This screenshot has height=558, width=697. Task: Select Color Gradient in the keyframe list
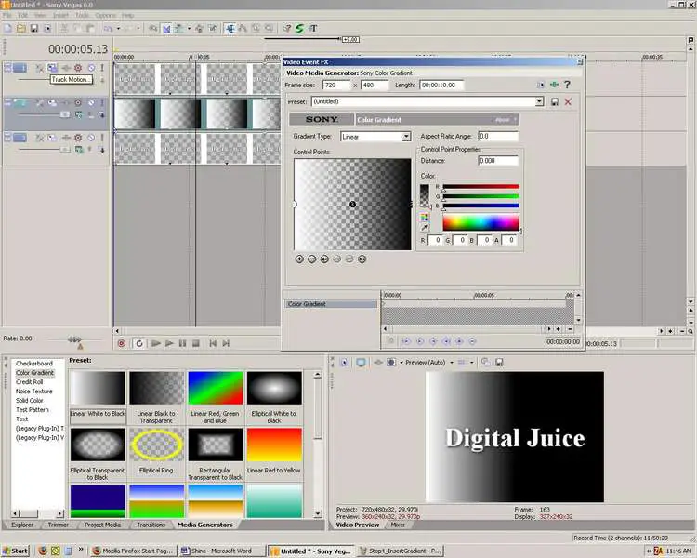click(x=331, y=304)
